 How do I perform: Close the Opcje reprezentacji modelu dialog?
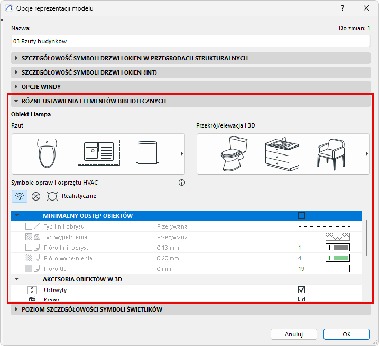tap(366, 8)
